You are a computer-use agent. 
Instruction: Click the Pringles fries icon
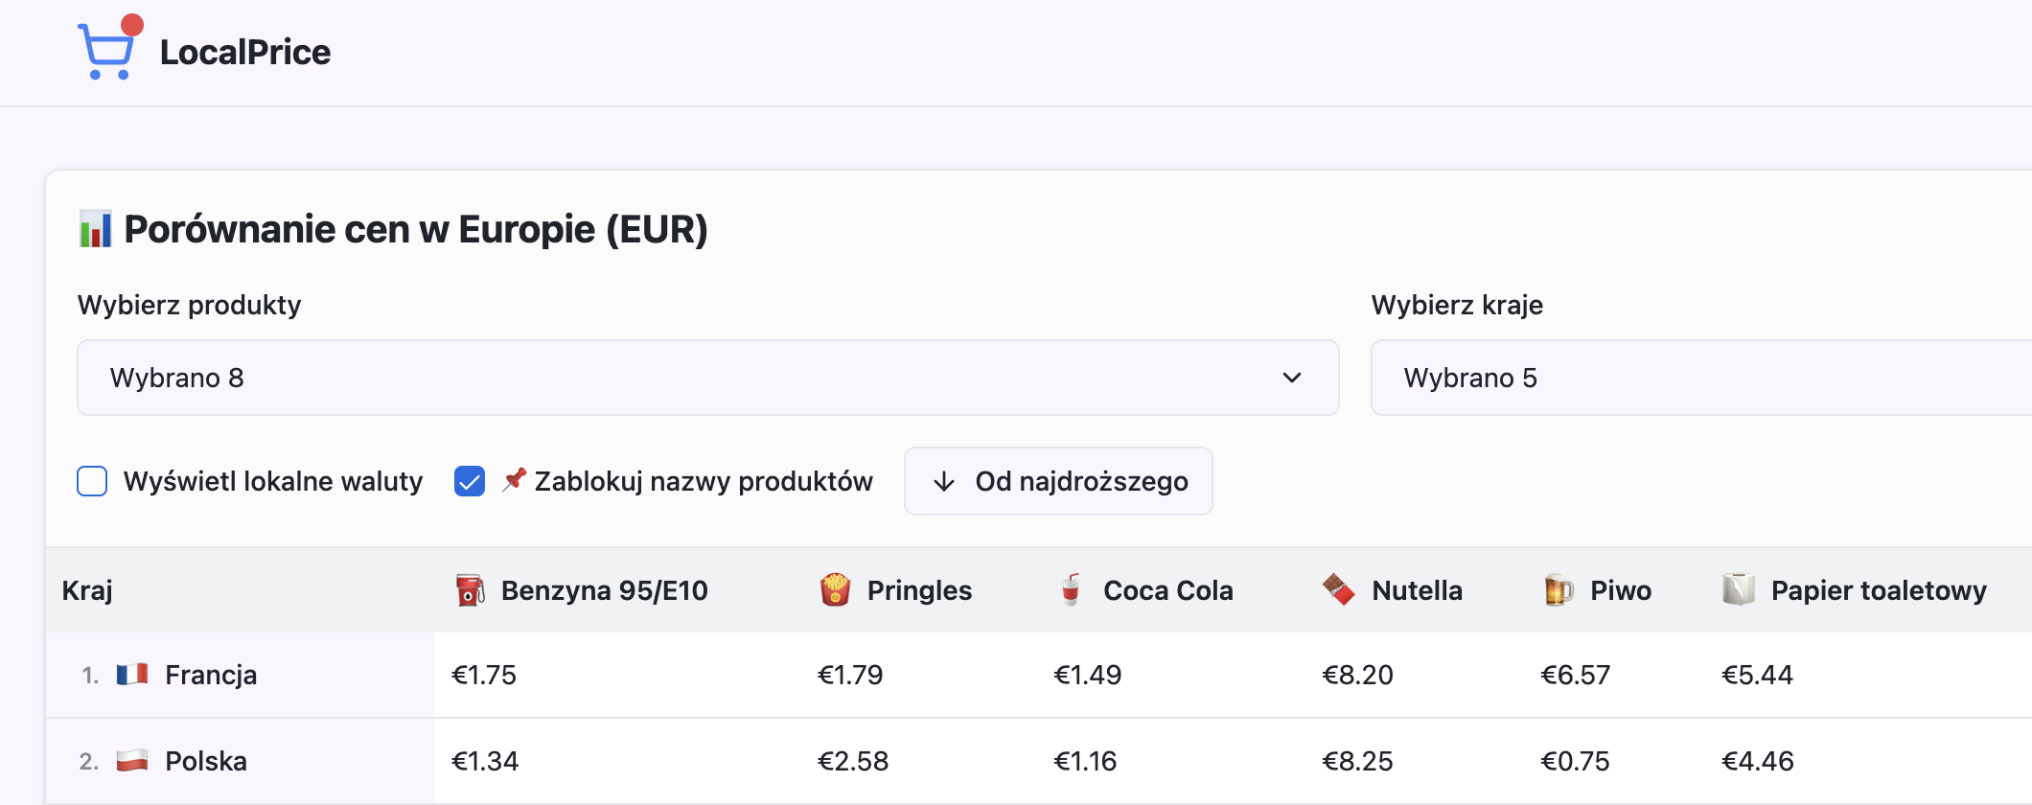pyautogui.click(x=835, y=589)
